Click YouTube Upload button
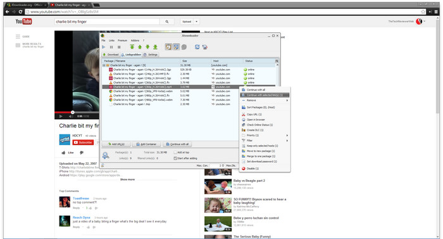The height and width of the screenshot is (239, 443). [187, 22]
